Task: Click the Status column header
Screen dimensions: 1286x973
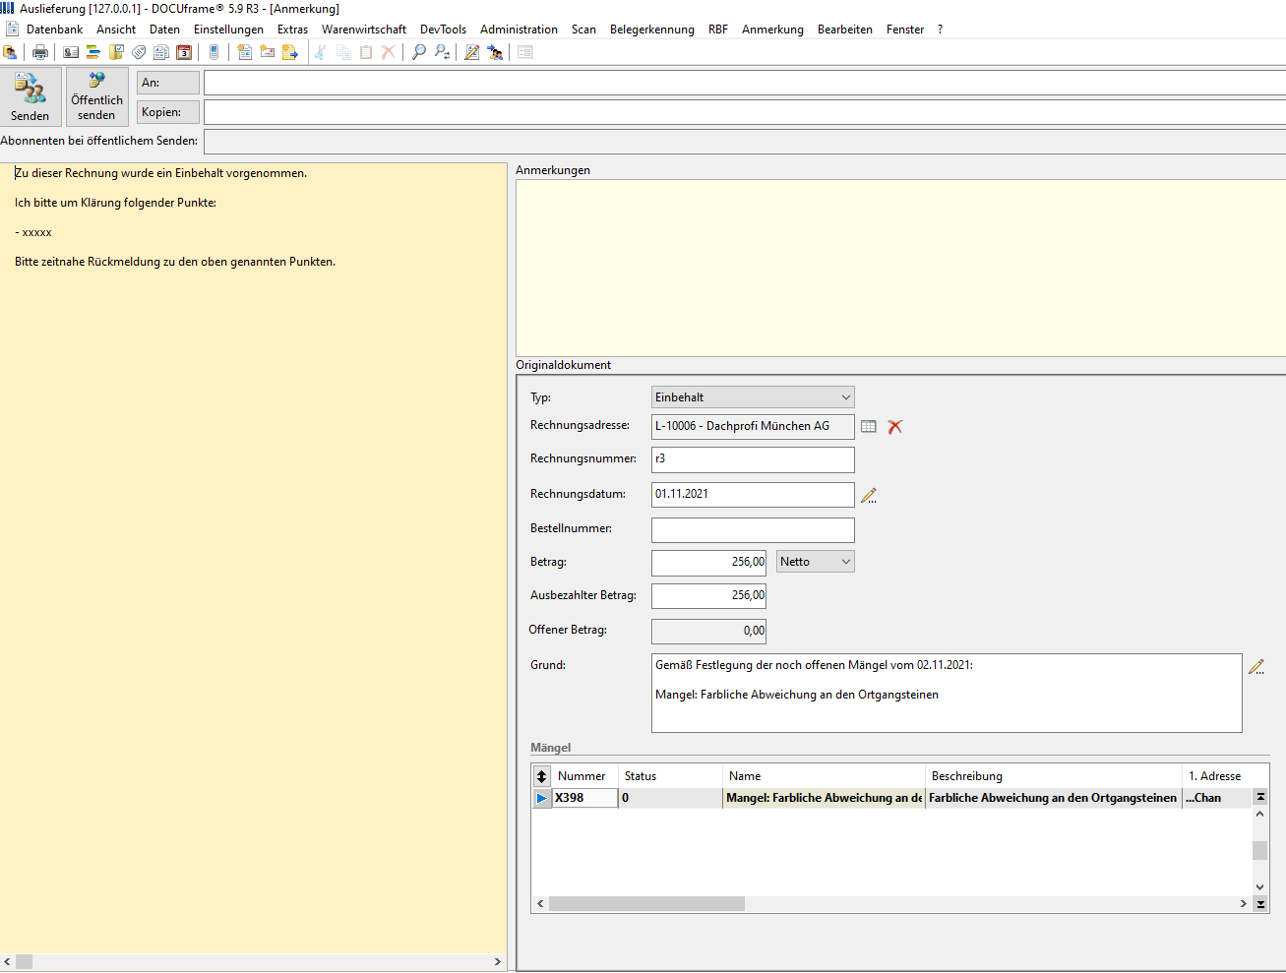Action: (670, 776)
